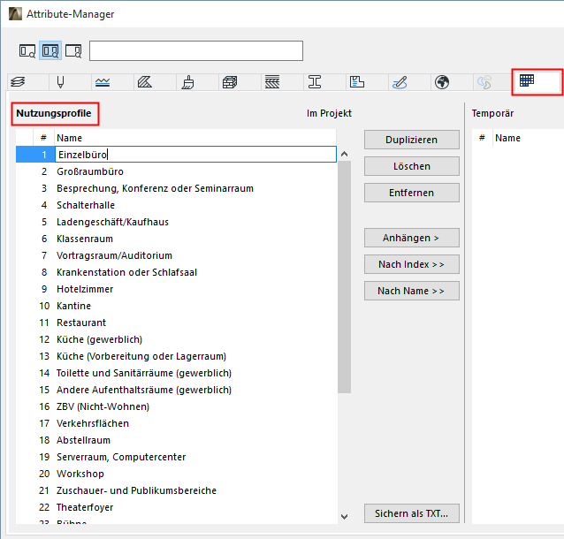564x539 pixels.
Task: Click into the search text field
Action: pyautogui.click(x=196, y=50)
